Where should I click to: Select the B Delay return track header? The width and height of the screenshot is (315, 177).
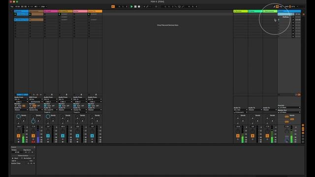(255, 11)
